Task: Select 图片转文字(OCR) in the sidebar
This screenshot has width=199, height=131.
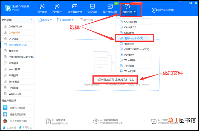Action: coord(18,45)
